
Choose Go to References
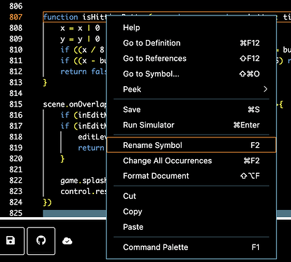191,58
